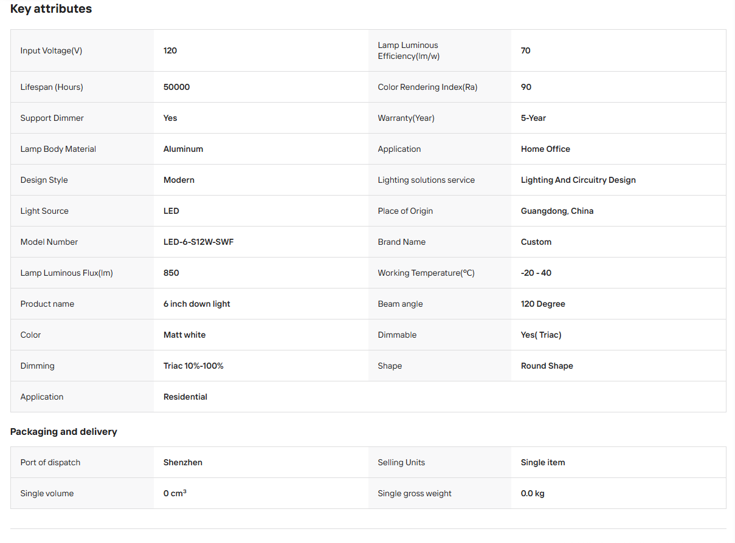The height and width of the screenshot is (543, 735).
Task: Click the Packaging and delivery heading
Action: tap(64, 432)
